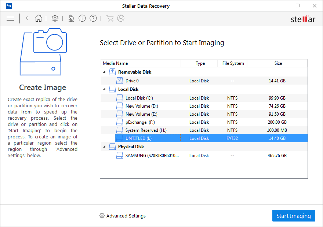Image resolution: width=323 pixels, height=227 pixels.
Task: Click the 14.40 GB size cell
Action: [x=277, y=138]
